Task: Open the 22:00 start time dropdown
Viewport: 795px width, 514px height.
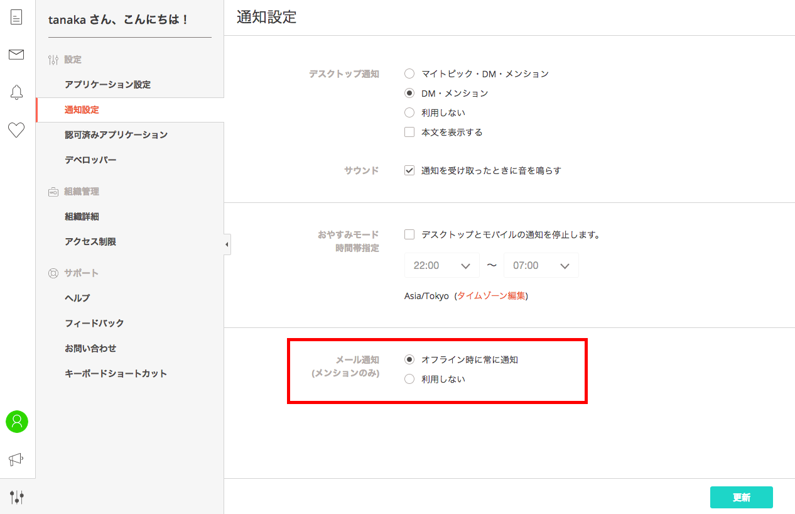Action: tap(441, 266)
